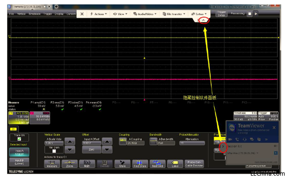The width and height of the screenshot is (288, 180).
Task: Open the Actions dropdown in TeamViewer toolbar
Action: (x=98, y=14)
